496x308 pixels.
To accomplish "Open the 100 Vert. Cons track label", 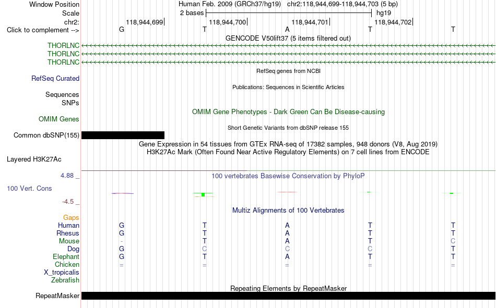I will (29, 188).
